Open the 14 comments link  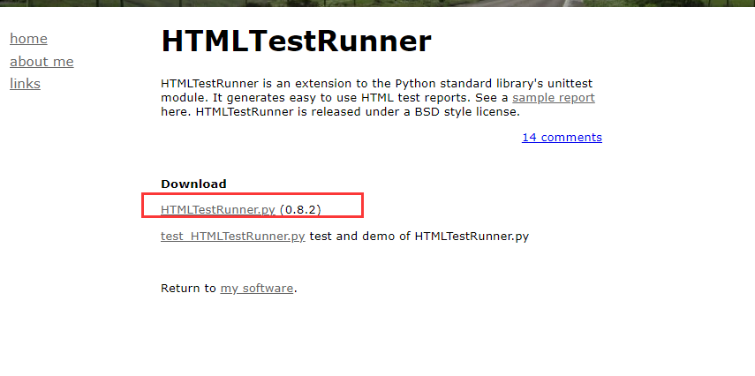[562, 137]
